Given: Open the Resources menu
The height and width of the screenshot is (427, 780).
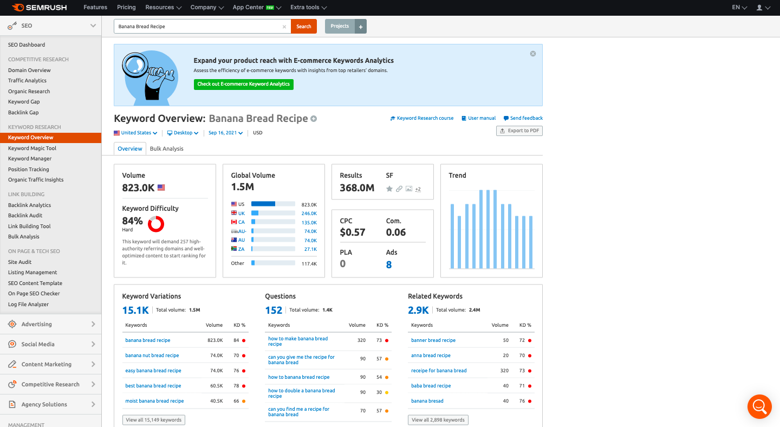Looking at the screenshot, I should point(164,8).
